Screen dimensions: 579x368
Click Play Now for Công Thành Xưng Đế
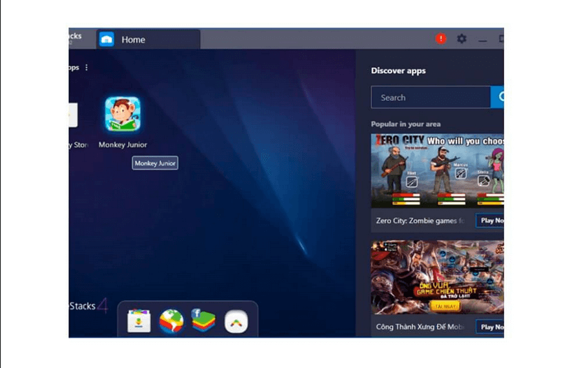[x=490, y=327]
